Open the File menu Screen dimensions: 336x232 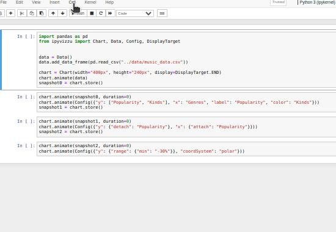(4, 2)
